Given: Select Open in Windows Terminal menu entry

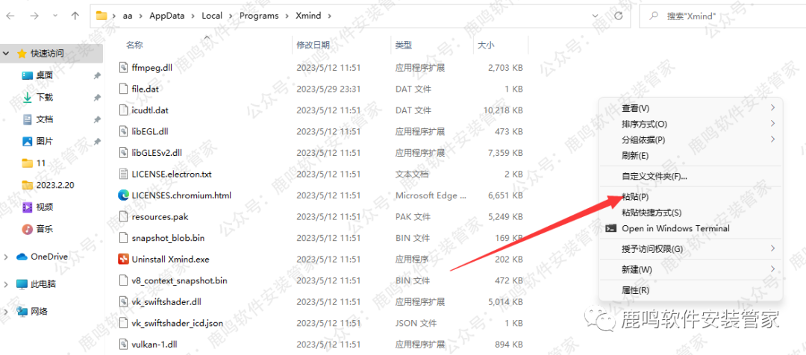Looking at the screenshot, I should click(675, 228).
